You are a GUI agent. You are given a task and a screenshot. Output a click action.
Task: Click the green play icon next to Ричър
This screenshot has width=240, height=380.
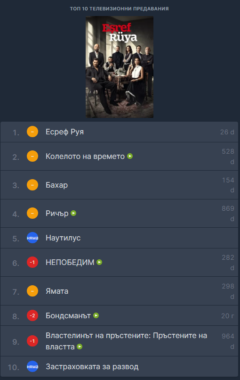[x=73, y=213]
